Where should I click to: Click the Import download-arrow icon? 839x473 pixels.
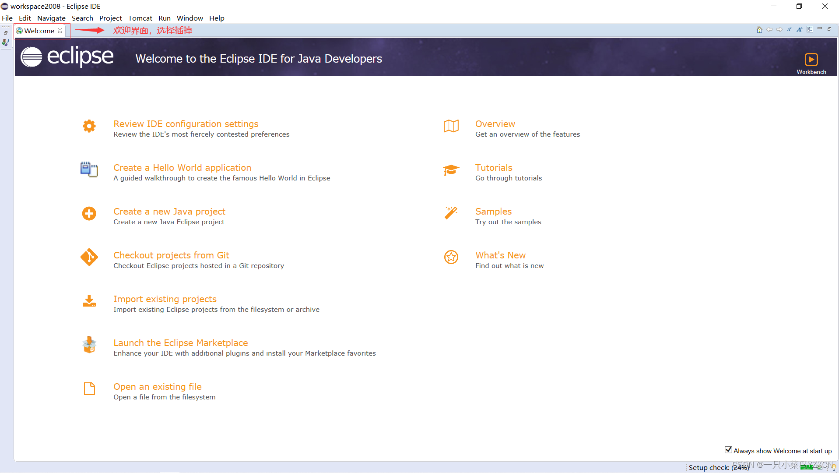(89, 301)
